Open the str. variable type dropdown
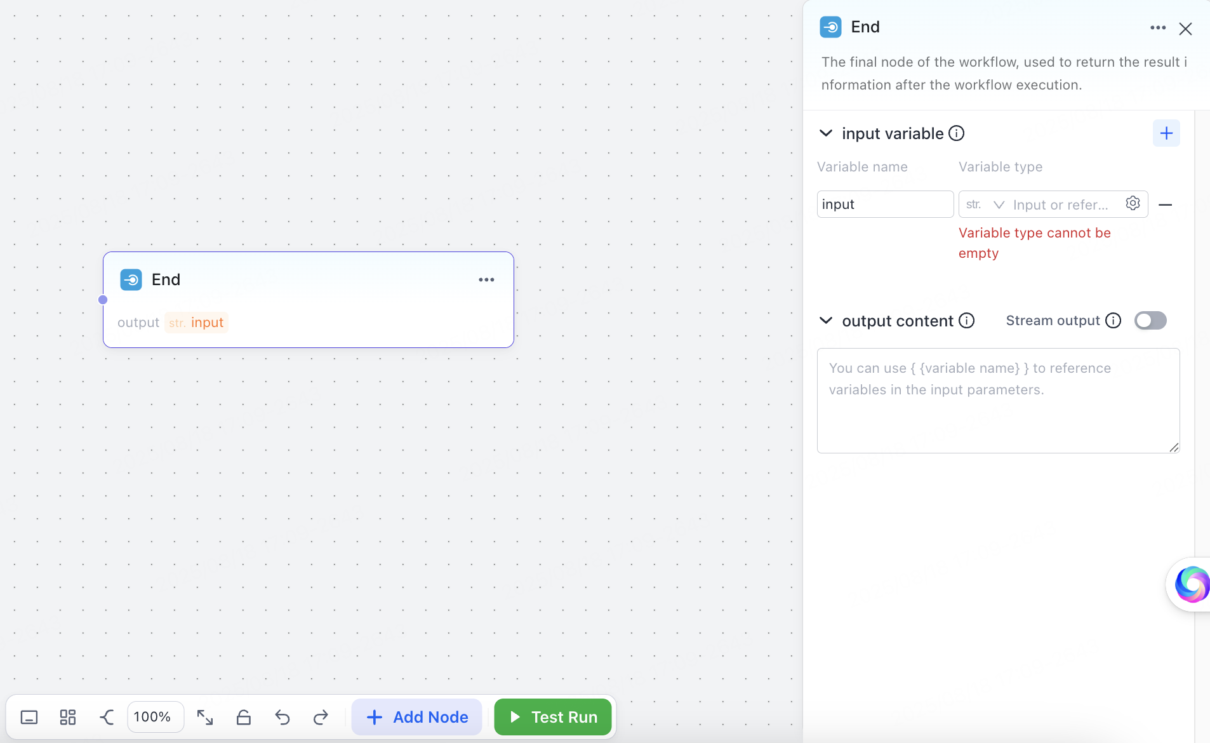This screenshot has height=743, width=1210. point(985,204)
